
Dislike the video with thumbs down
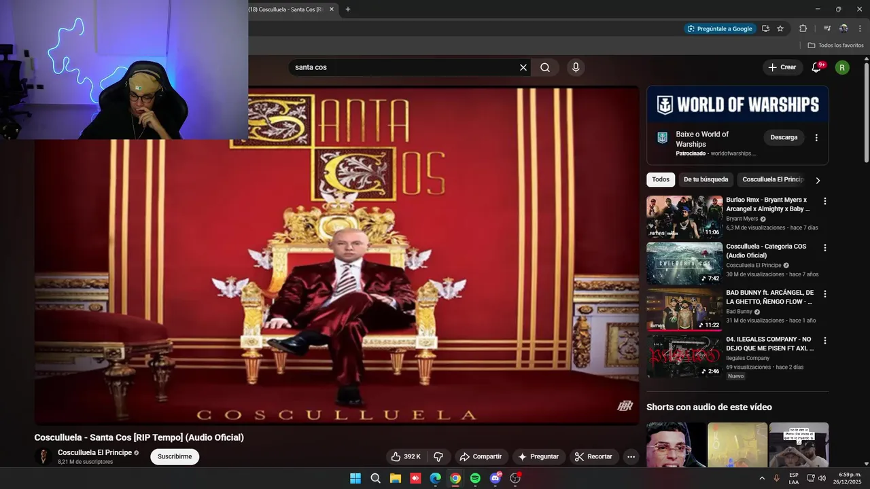click(438, 456)
